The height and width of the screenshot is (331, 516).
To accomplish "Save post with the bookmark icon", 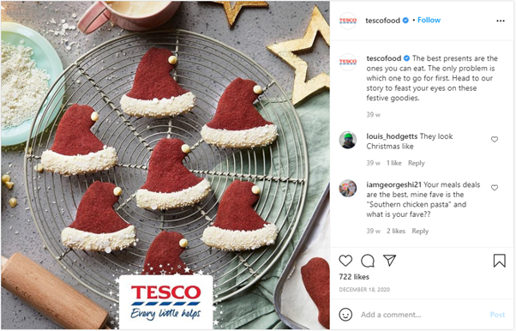I will pos(499,261).
